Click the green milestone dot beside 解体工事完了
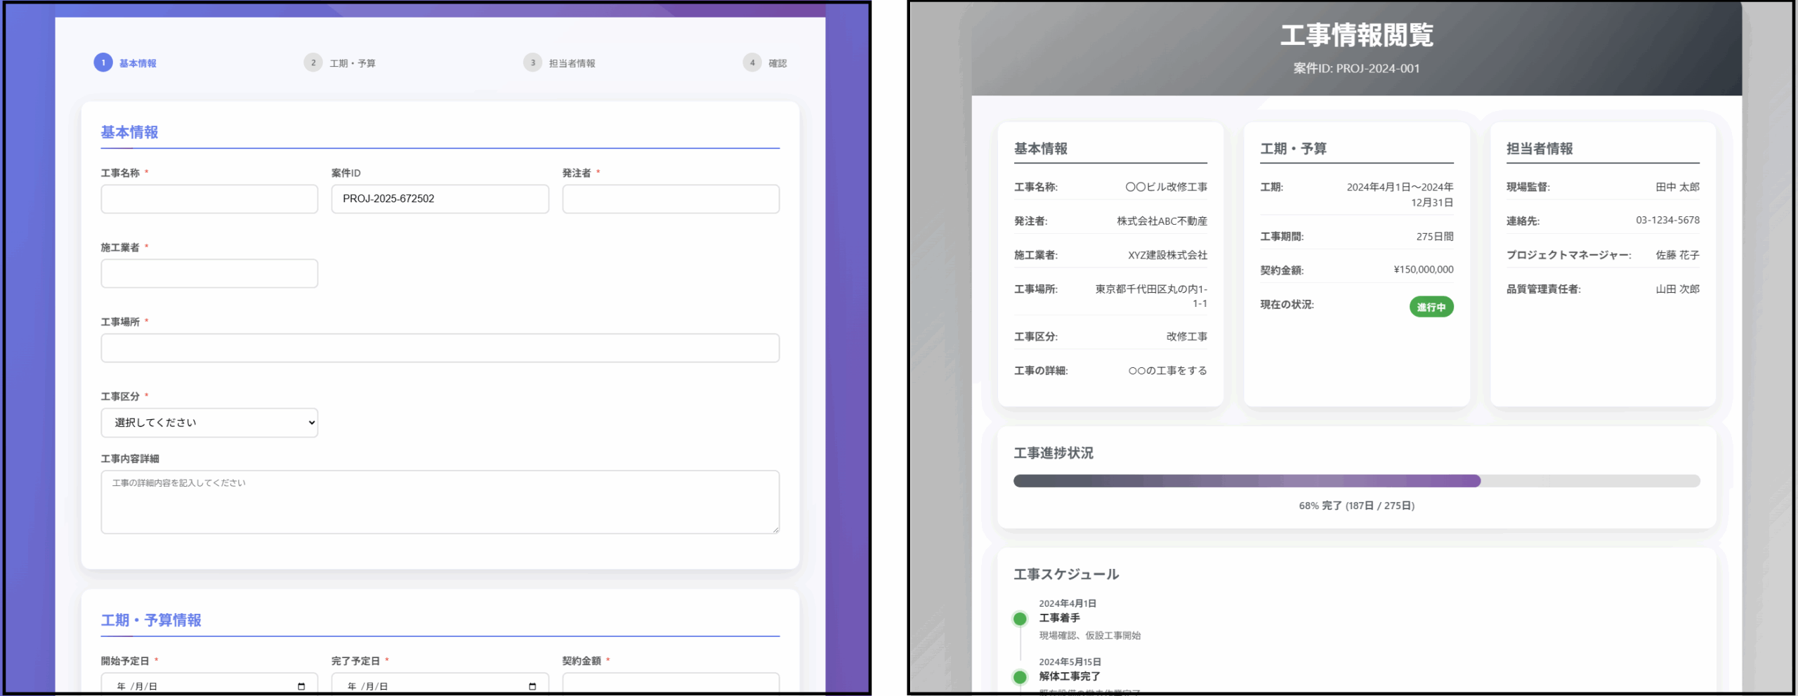The width and height of the screenshot is (1798, 696). click(1020, 677)
